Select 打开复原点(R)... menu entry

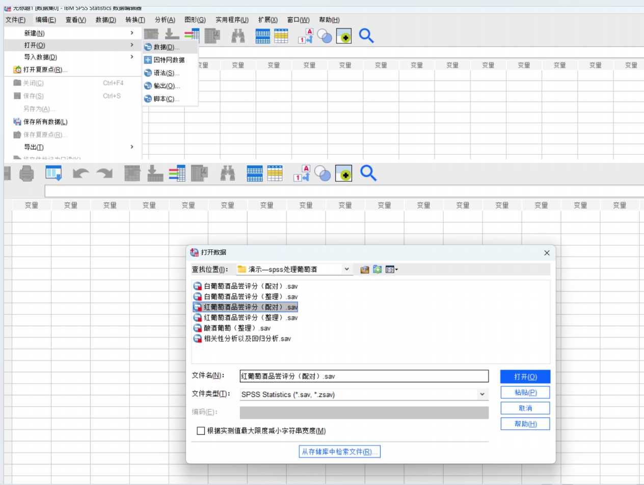[x=73, y=70]
